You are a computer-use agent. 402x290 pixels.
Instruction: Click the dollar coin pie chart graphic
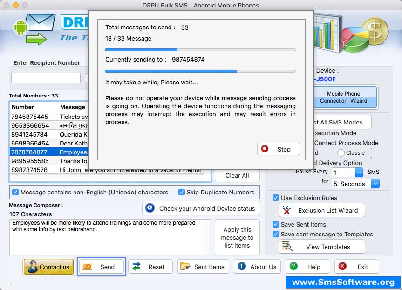366,35
